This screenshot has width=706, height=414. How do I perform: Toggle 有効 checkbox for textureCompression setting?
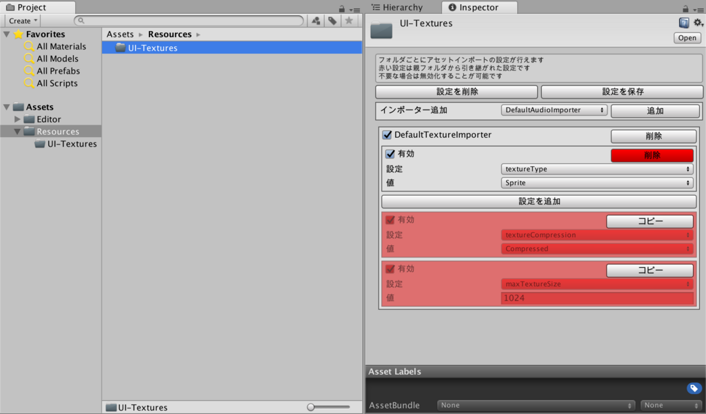(x=390, y=220)
